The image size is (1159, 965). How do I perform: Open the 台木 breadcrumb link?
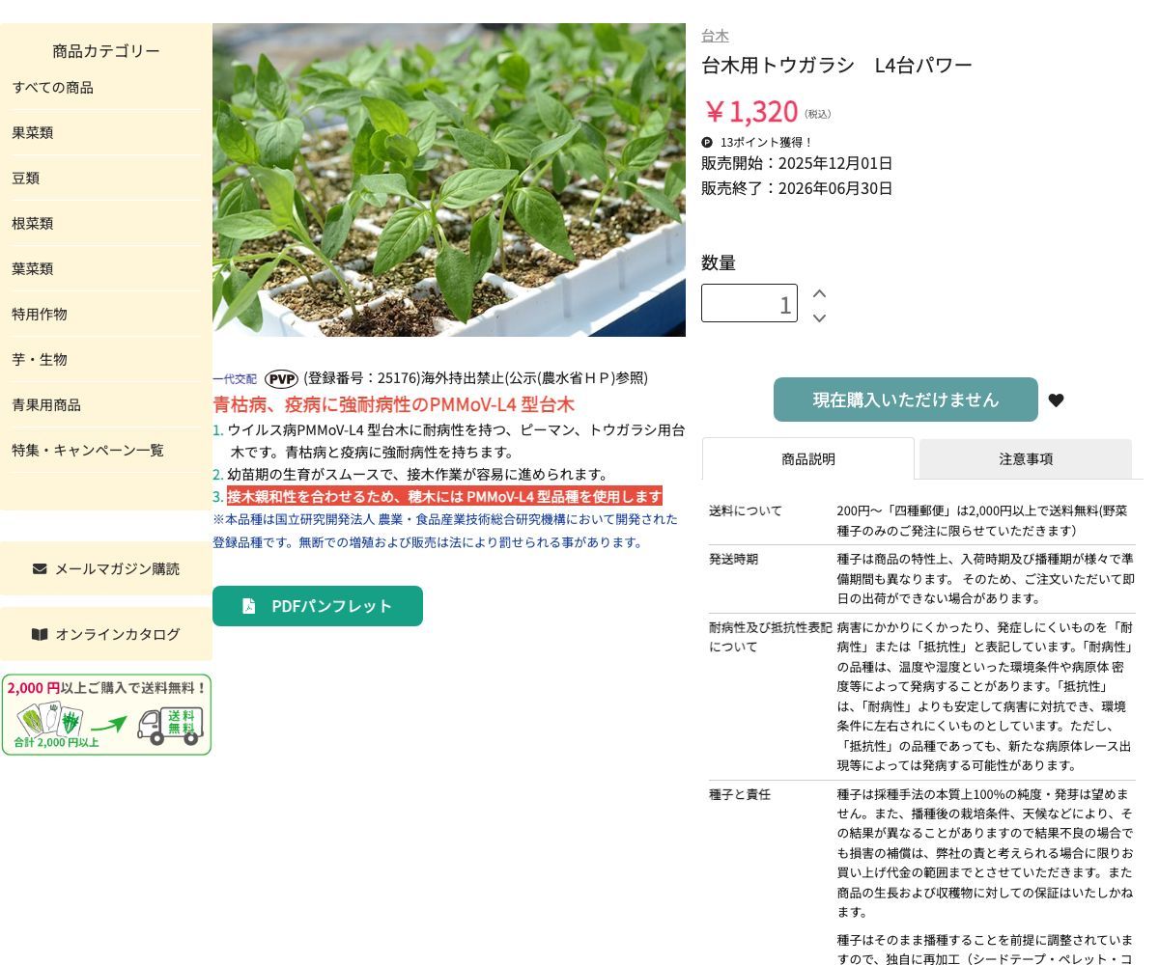[x=715, y=36]
